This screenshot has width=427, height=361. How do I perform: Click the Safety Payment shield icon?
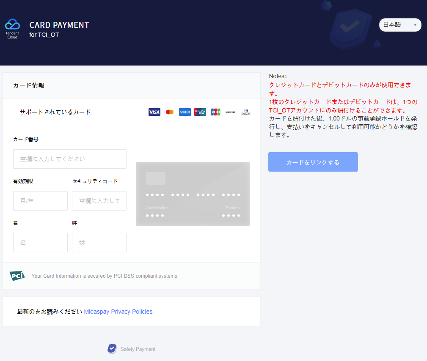pos(112,349)
